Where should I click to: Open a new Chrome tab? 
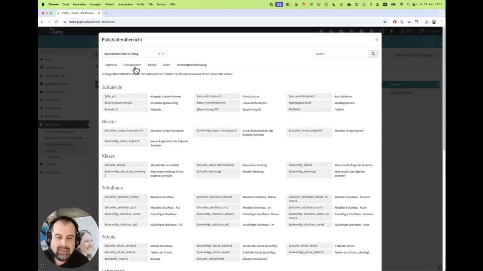(x=106, y=13)
